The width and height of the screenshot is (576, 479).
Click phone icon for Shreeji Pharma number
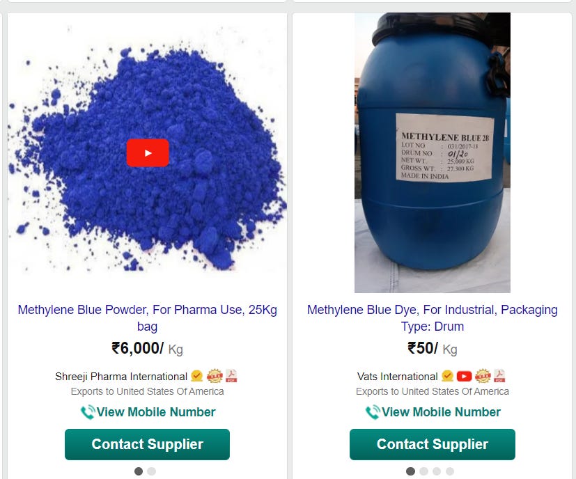[x=88, y=412]
